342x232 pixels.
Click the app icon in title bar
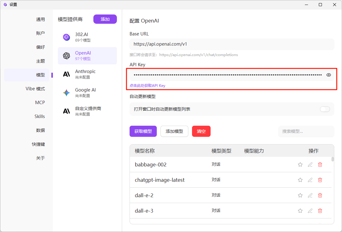click(x=5, y=5)
